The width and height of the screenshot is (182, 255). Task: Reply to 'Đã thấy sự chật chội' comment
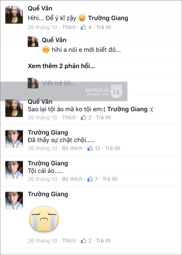coord(113,148)
